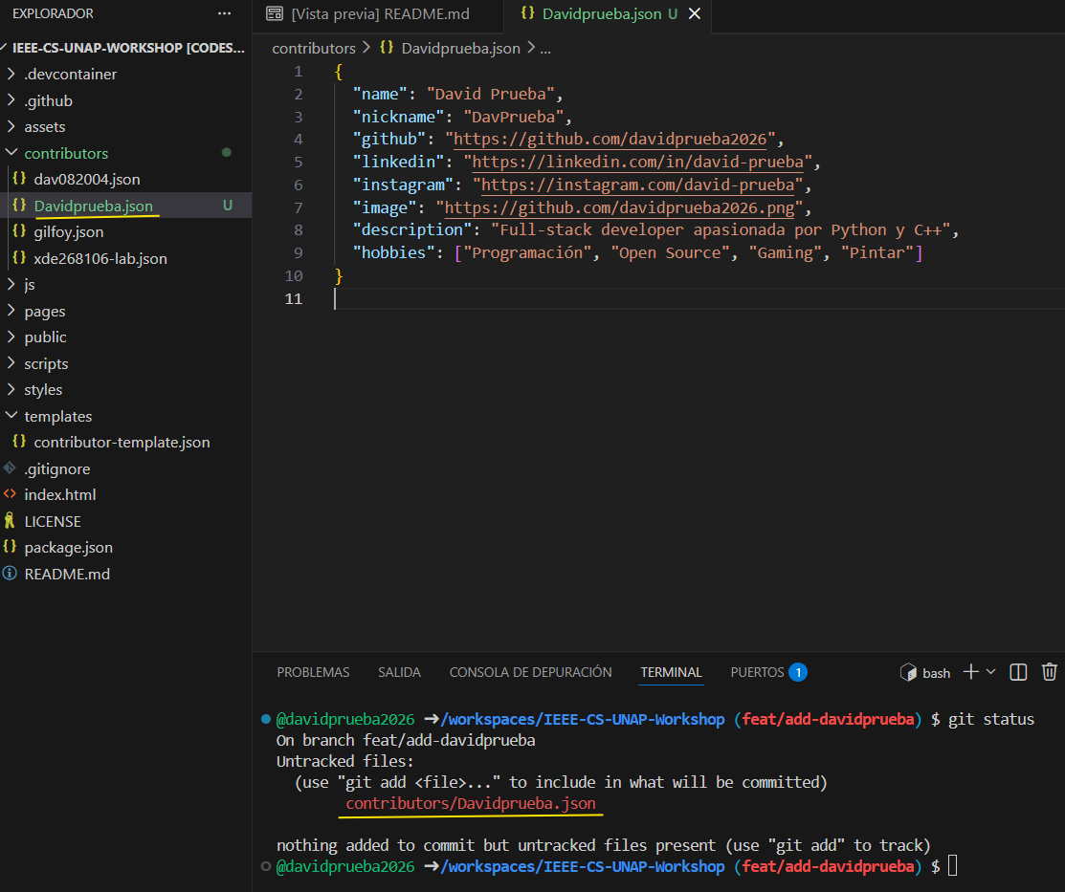Expand the assets folder

11,126
